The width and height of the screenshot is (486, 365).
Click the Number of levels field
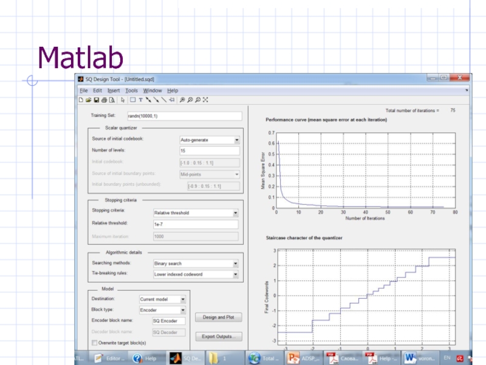click(210, 151)
